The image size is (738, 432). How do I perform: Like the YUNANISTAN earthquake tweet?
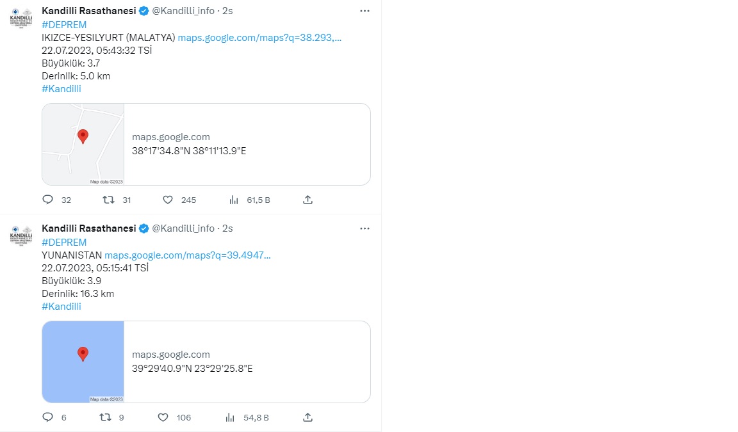[163, 417]
